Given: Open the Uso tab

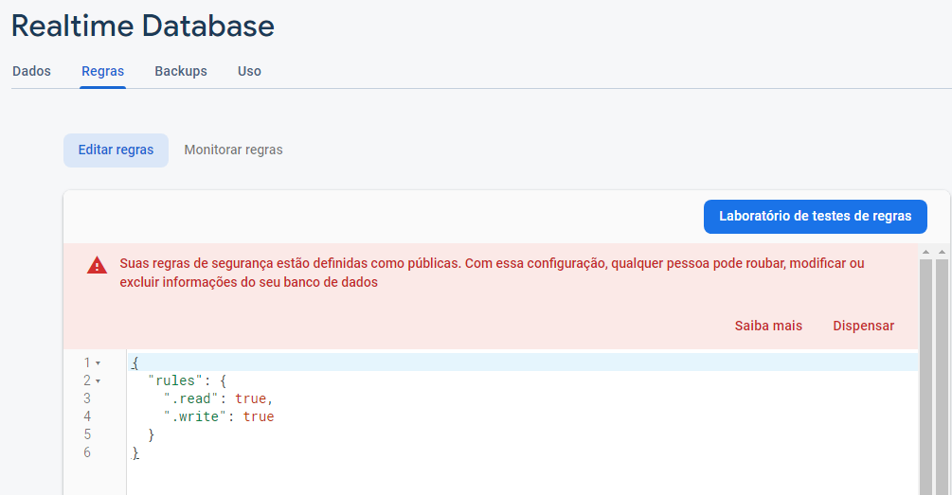Looking at the screenshot, I should pyautogui.click(x=249, y=71).
